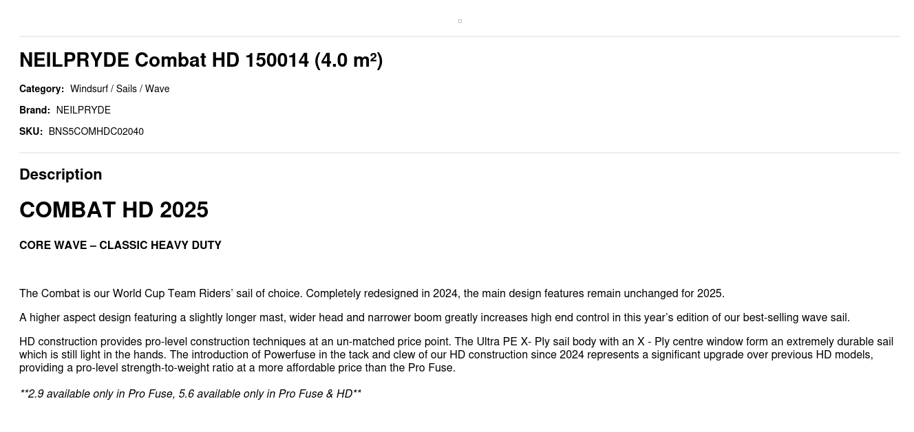This screenshot has width=914, height=432.
Task: Click the small image placeholder at top
Action: (x=460, y=21)
